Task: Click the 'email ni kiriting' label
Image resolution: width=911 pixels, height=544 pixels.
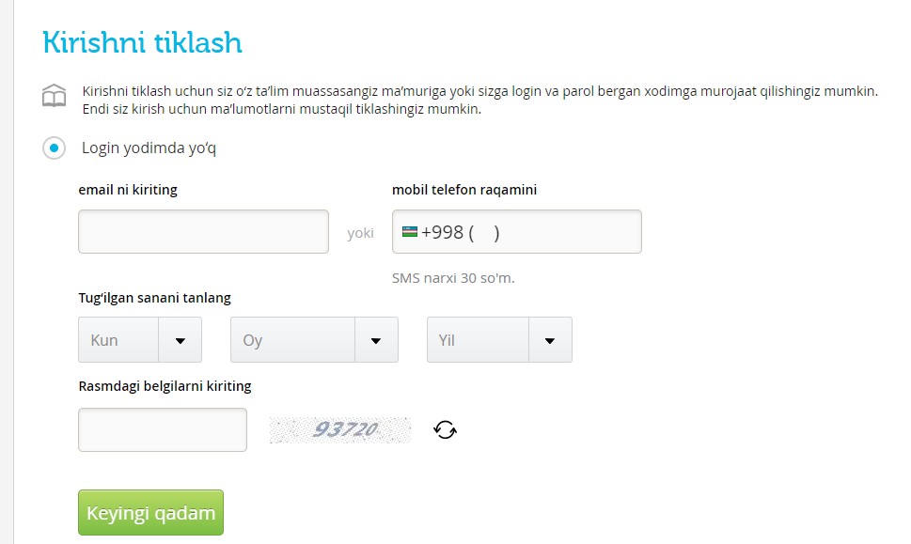Action: 128,190
